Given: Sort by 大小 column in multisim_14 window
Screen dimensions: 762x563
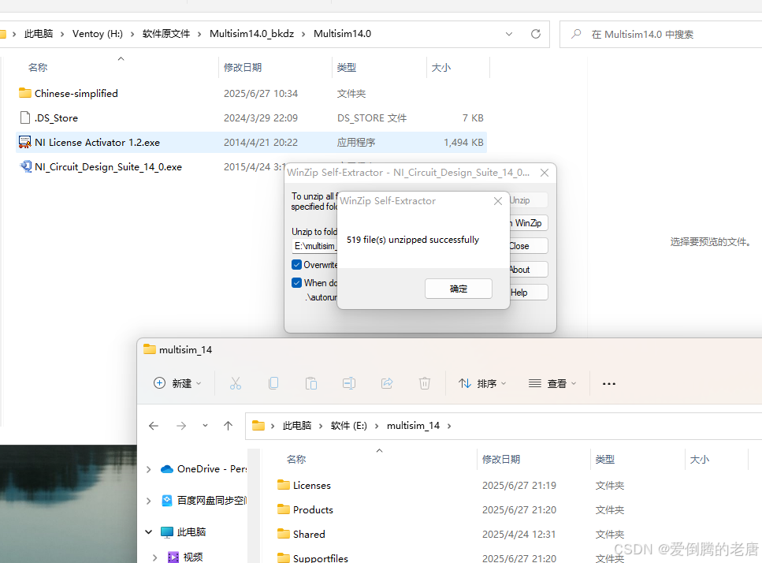Looking at the screenshot, I should pyautogui.click(x=699, y=459).
